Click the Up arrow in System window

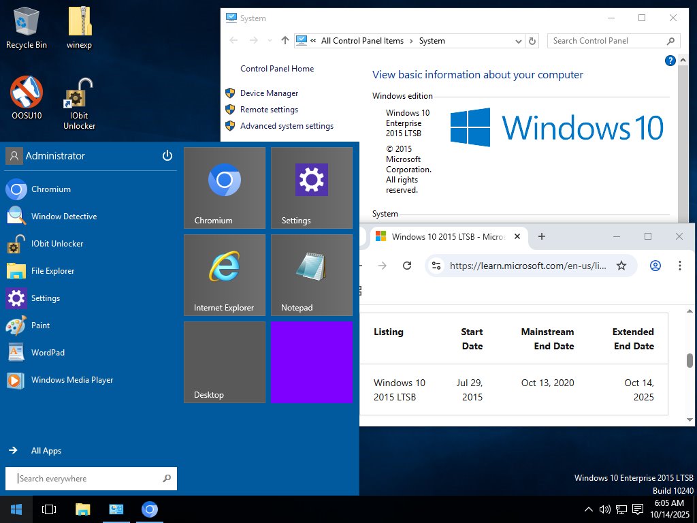[x=285, y=40]
